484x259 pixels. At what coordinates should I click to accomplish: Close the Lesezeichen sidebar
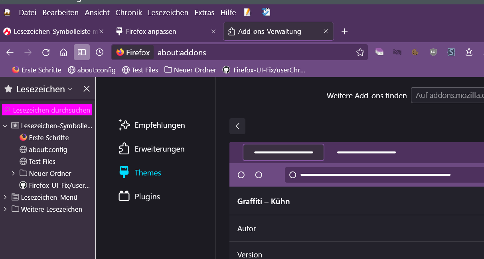click(x=86, y=89)
